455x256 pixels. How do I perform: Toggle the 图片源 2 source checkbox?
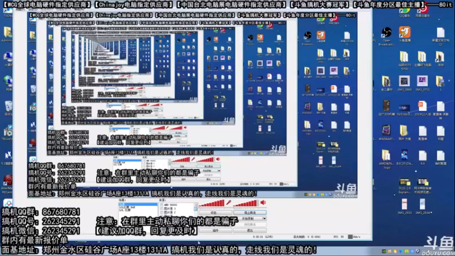(x=162, y=212)
